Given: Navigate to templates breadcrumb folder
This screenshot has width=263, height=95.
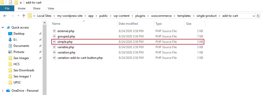Looking at the screenshot, I should (184, 16).
